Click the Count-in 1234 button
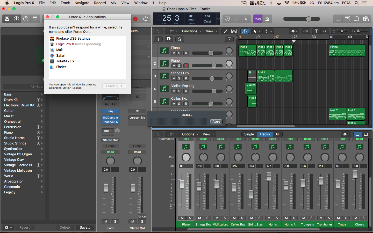Viewport: 373px width, 233px height. point(257,19)
